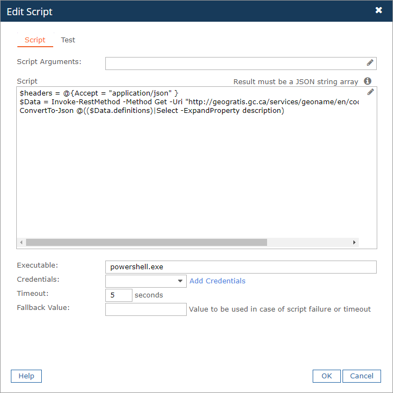This screenshot has width=393, height=393.
Task: Click the scroll left arrow in script editor
Action: coord(21,242)
